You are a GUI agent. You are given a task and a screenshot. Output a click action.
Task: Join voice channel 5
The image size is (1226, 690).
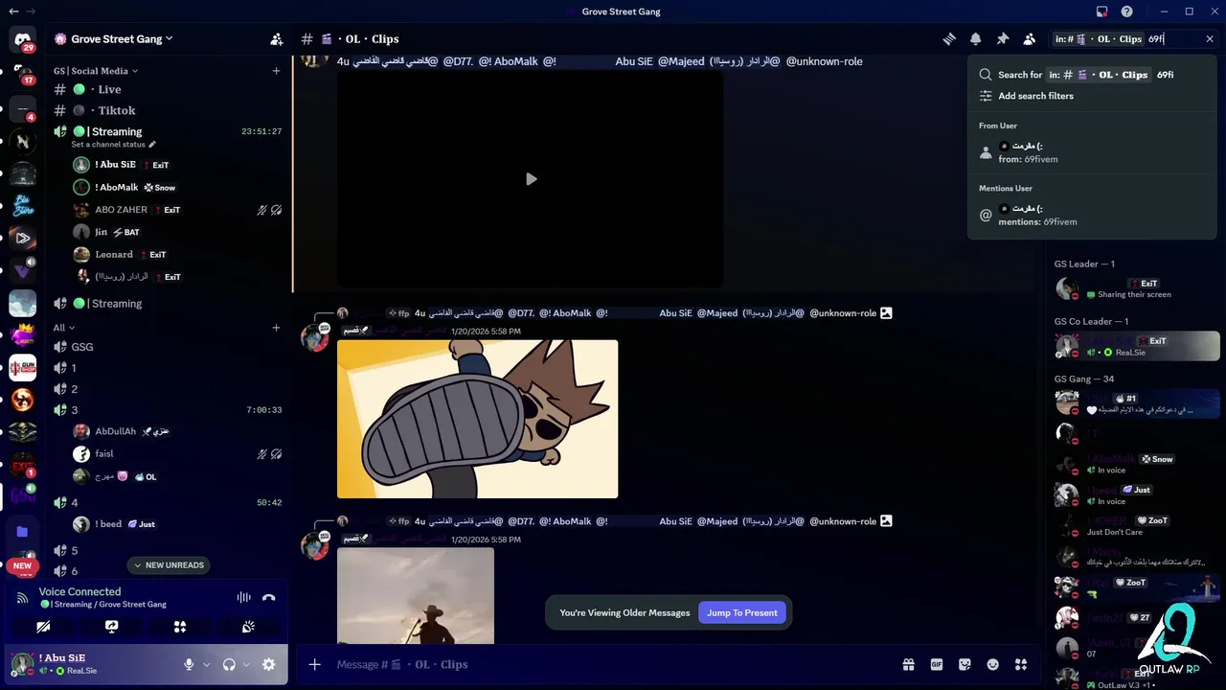tap(169, 551)
